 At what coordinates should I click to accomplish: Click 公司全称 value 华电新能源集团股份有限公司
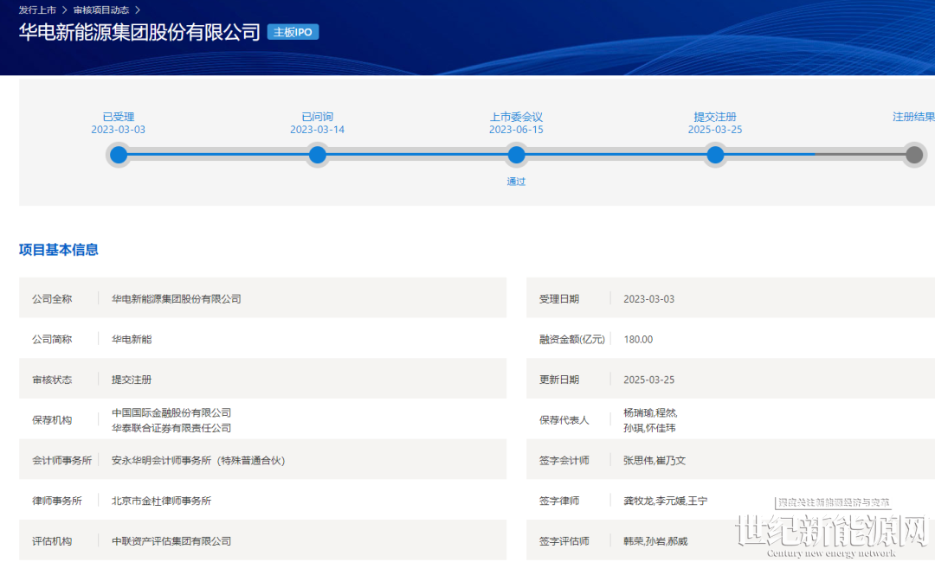click(177, 299)
